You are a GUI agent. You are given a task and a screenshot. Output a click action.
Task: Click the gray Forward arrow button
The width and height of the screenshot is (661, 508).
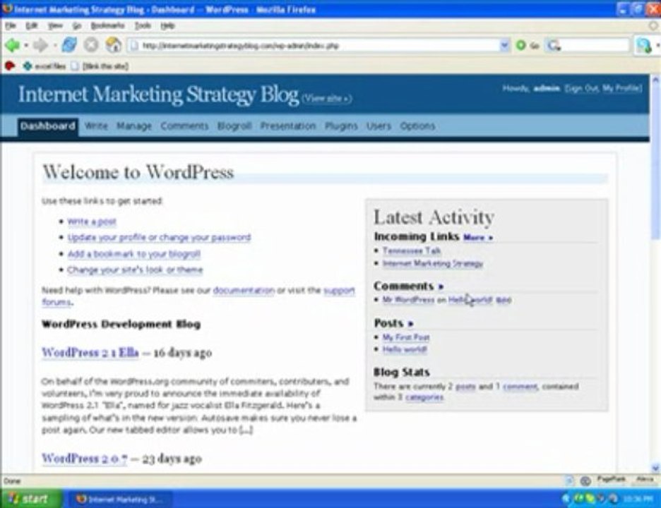click(x=40, y=45)
